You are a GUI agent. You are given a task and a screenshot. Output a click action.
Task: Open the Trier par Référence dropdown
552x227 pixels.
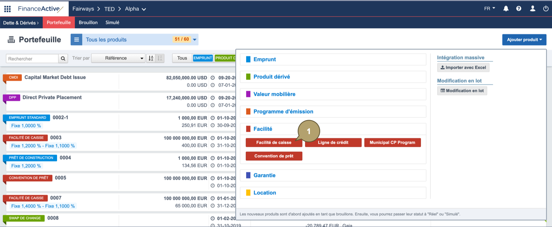(118, 58)
